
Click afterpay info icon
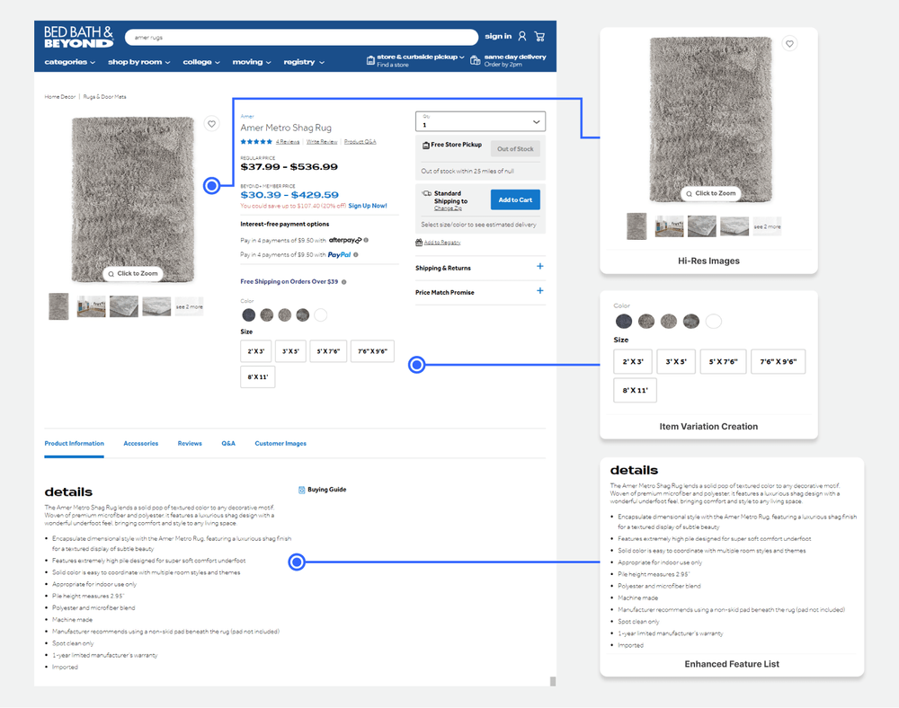366,240
